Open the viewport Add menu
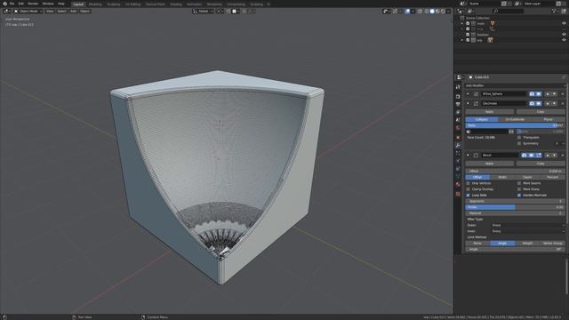The height and width of the screenshot is (320, 569). pos(73,12)
